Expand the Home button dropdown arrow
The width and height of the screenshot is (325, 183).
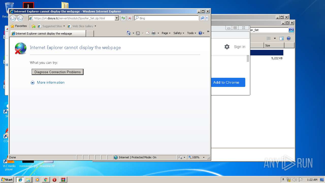[x=133, y=33]
